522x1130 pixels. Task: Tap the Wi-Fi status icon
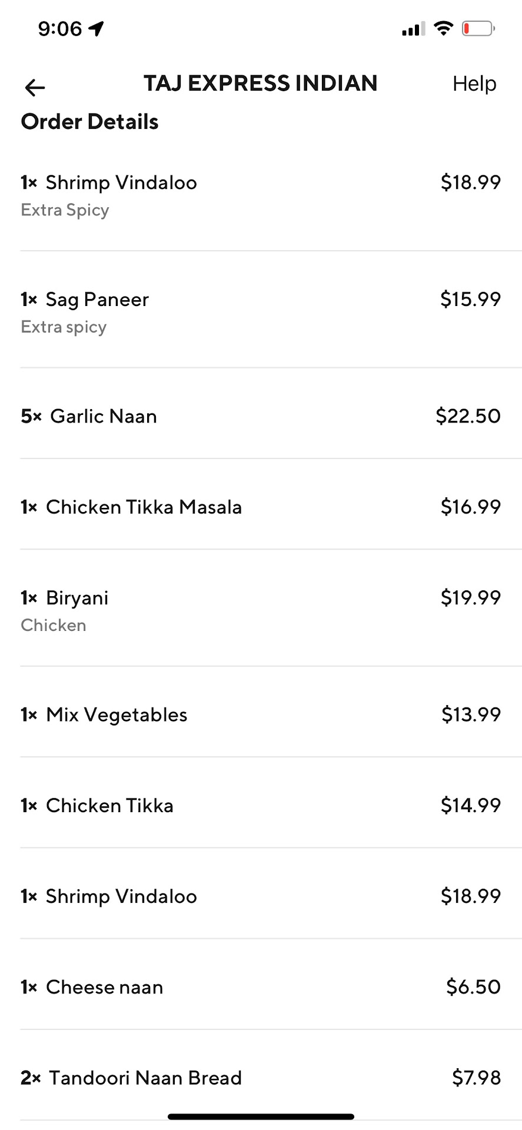443,28
